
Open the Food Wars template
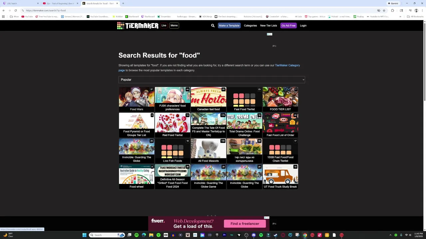pyautogui.click(x=136, y=99)
